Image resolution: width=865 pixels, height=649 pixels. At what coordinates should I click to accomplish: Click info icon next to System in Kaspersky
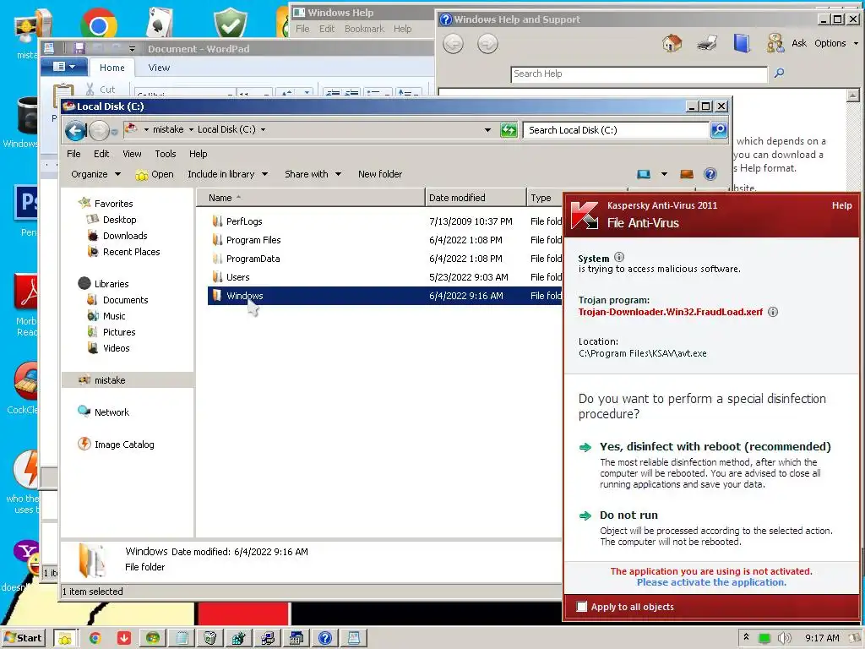point(619,257)
